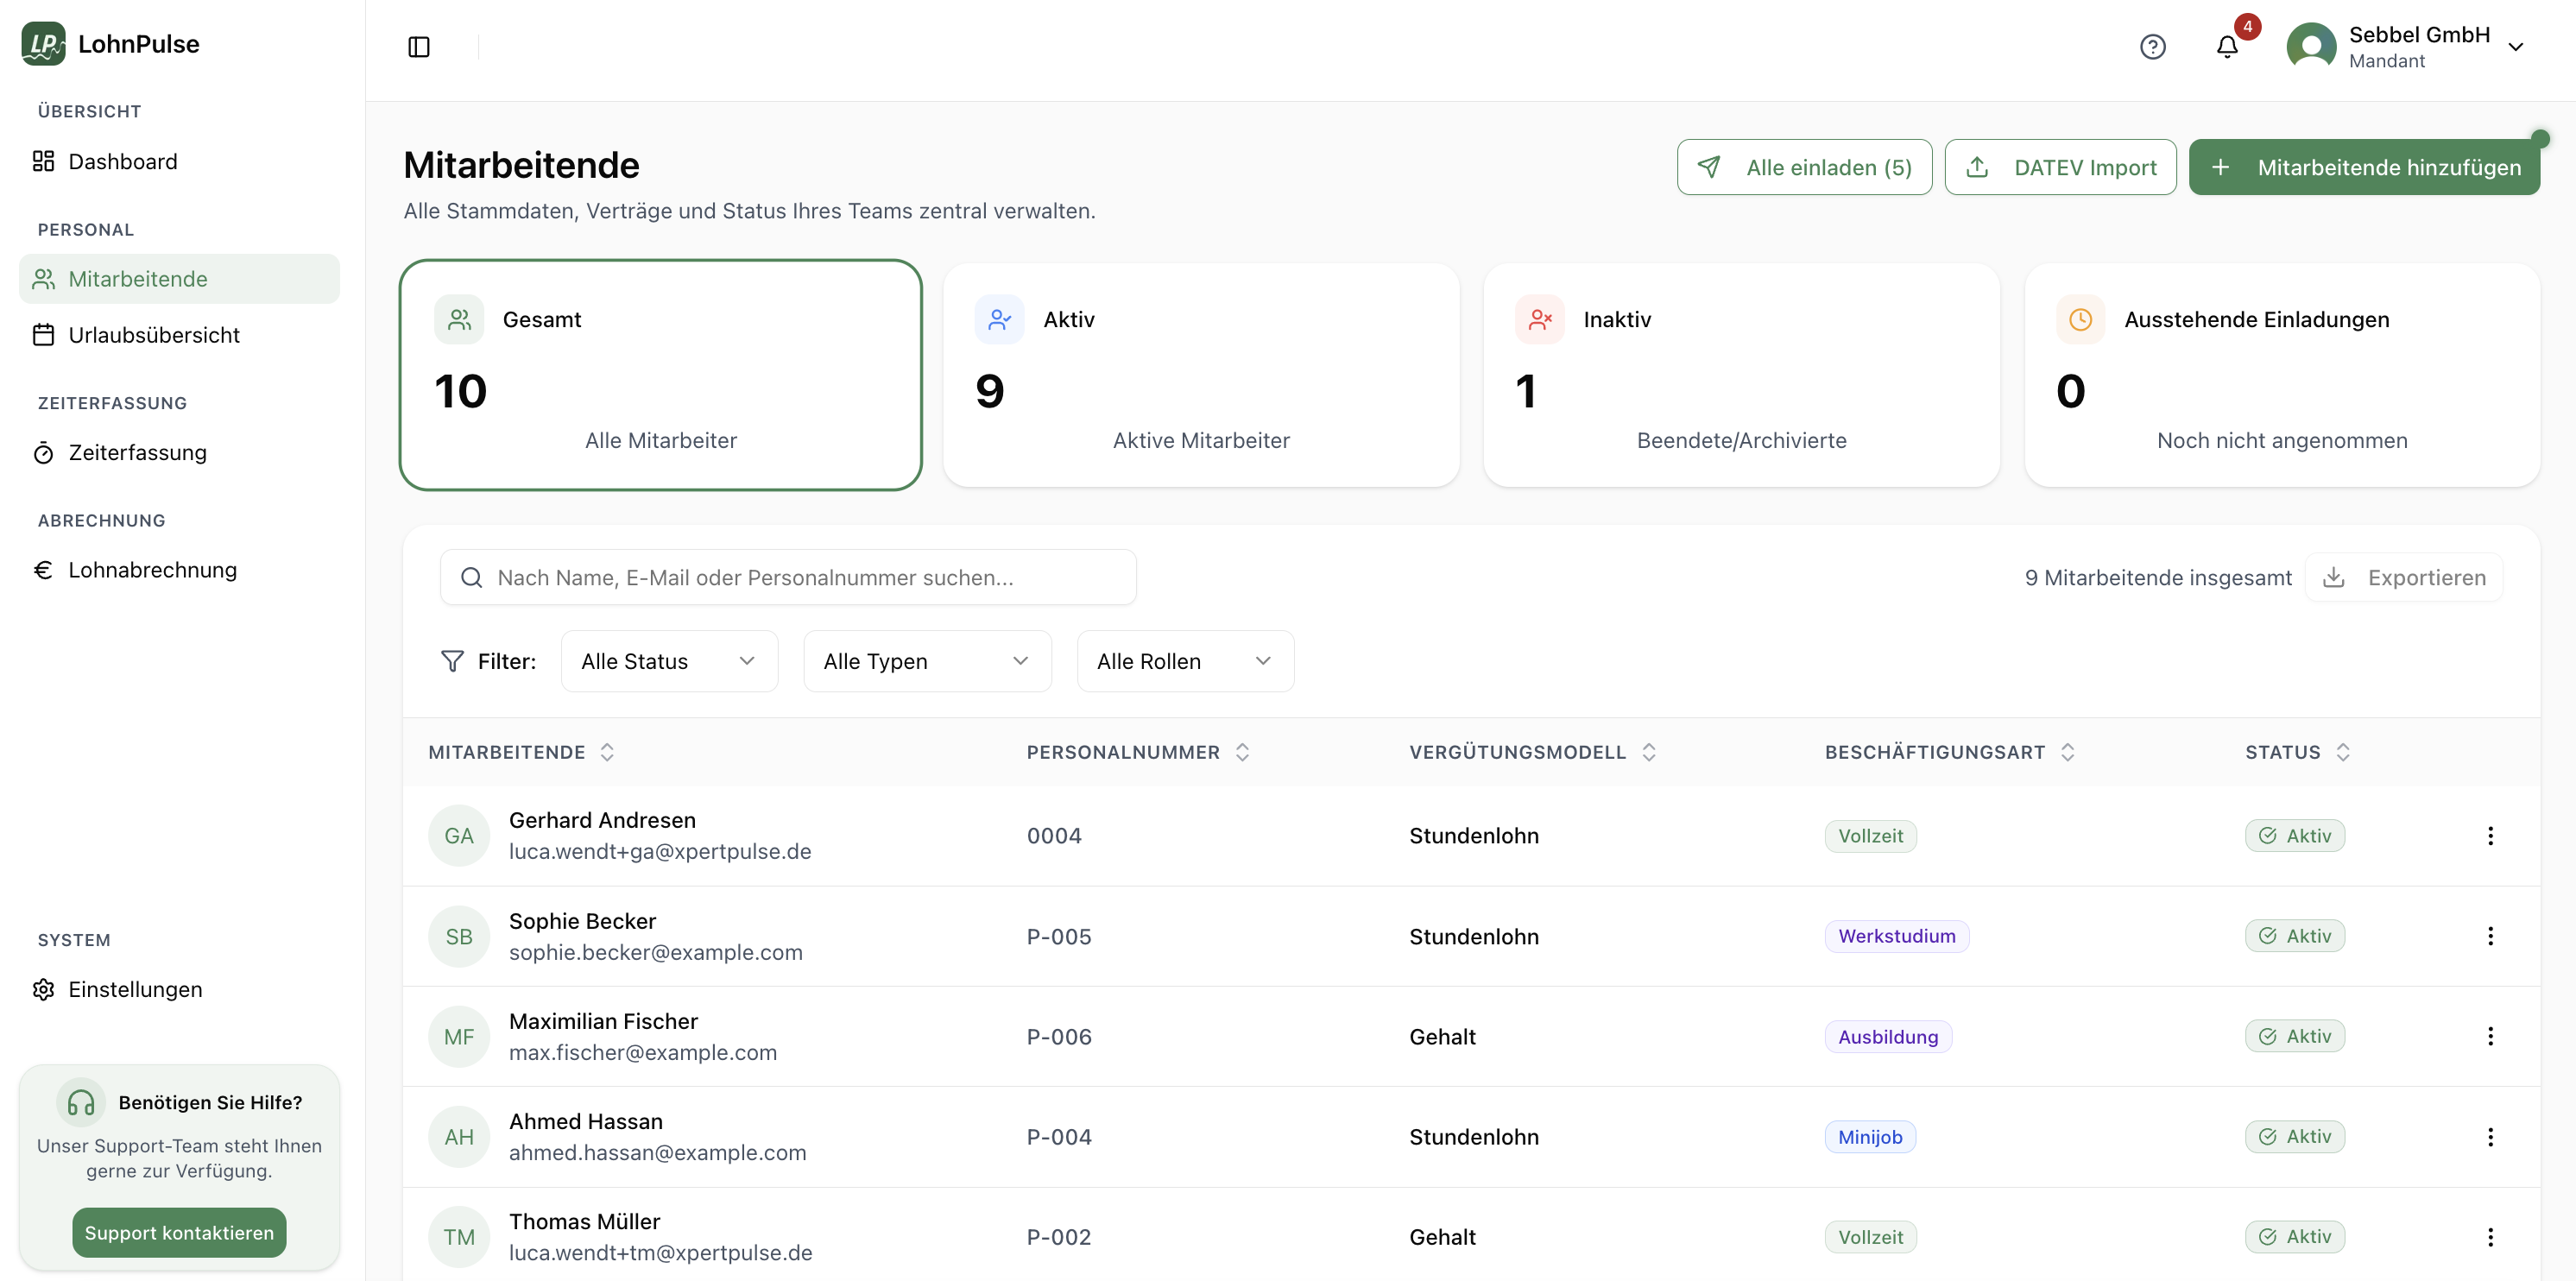The width and height of the screenshot is (2576, 1281).
Task: Expand the Alle Status filter dropdown
Action: click(669, 661)
